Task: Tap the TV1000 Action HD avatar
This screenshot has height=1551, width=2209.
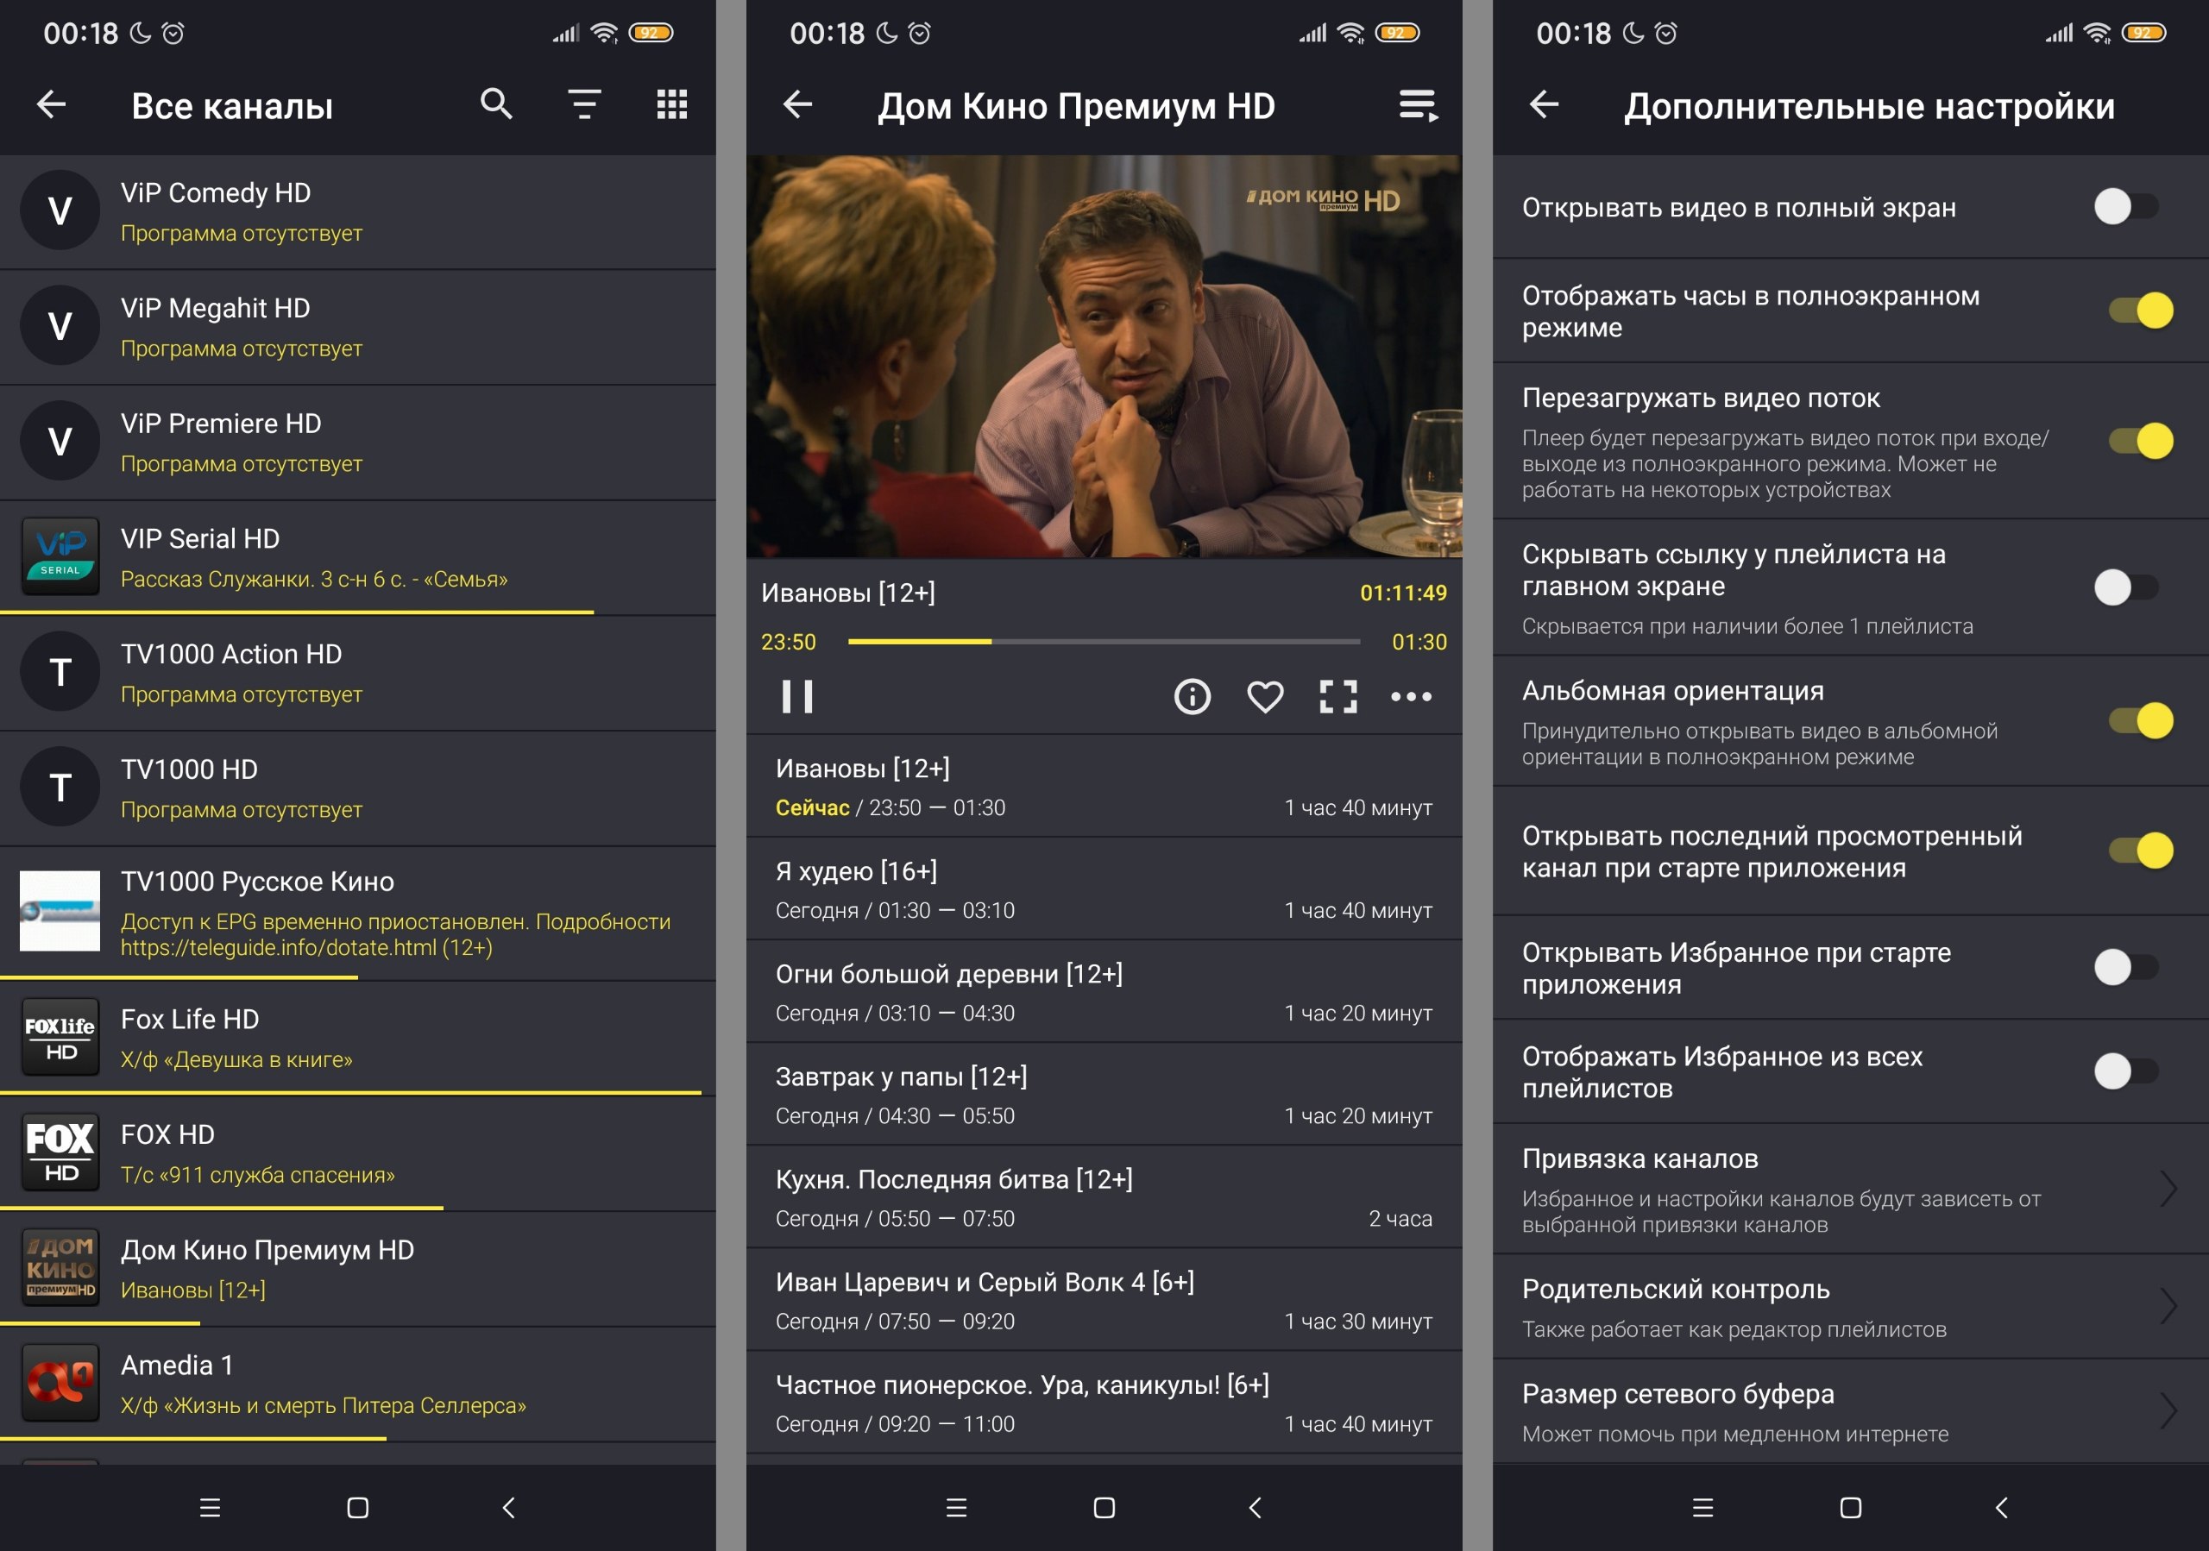Action: (60, 671)
